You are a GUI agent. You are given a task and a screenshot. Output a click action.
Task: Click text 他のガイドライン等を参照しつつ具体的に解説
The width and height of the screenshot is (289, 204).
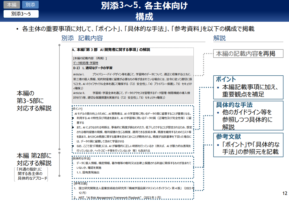(x=247, y=120)
